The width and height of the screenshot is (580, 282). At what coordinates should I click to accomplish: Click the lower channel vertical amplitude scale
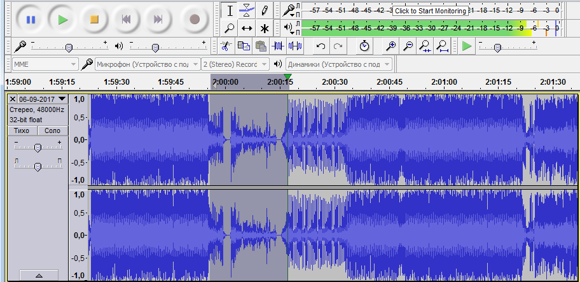point(79,236)
